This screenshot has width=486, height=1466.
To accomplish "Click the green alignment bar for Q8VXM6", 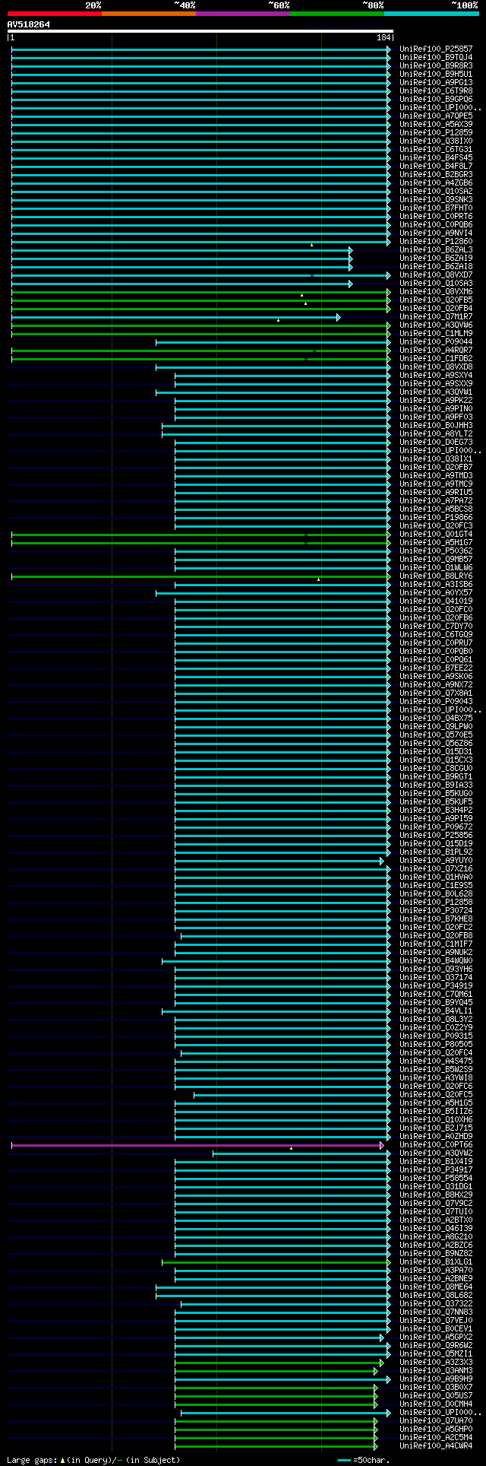I will 200,292.
